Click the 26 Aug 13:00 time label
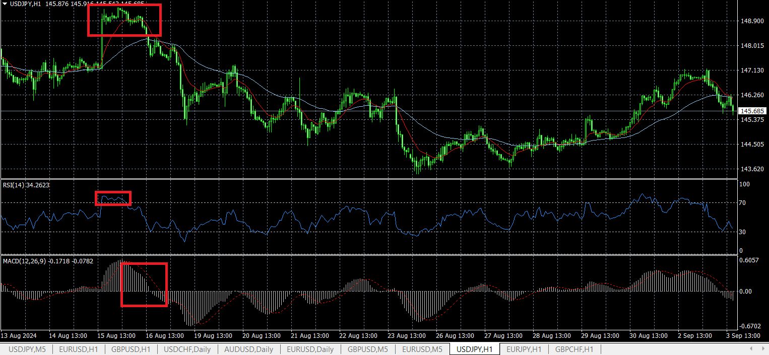 point(455,336)
